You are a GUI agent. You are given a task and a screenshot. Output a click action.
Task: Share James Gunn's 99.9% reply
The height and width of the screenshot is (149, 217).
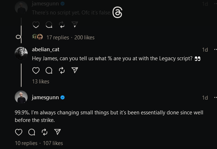tap(57, 132)
